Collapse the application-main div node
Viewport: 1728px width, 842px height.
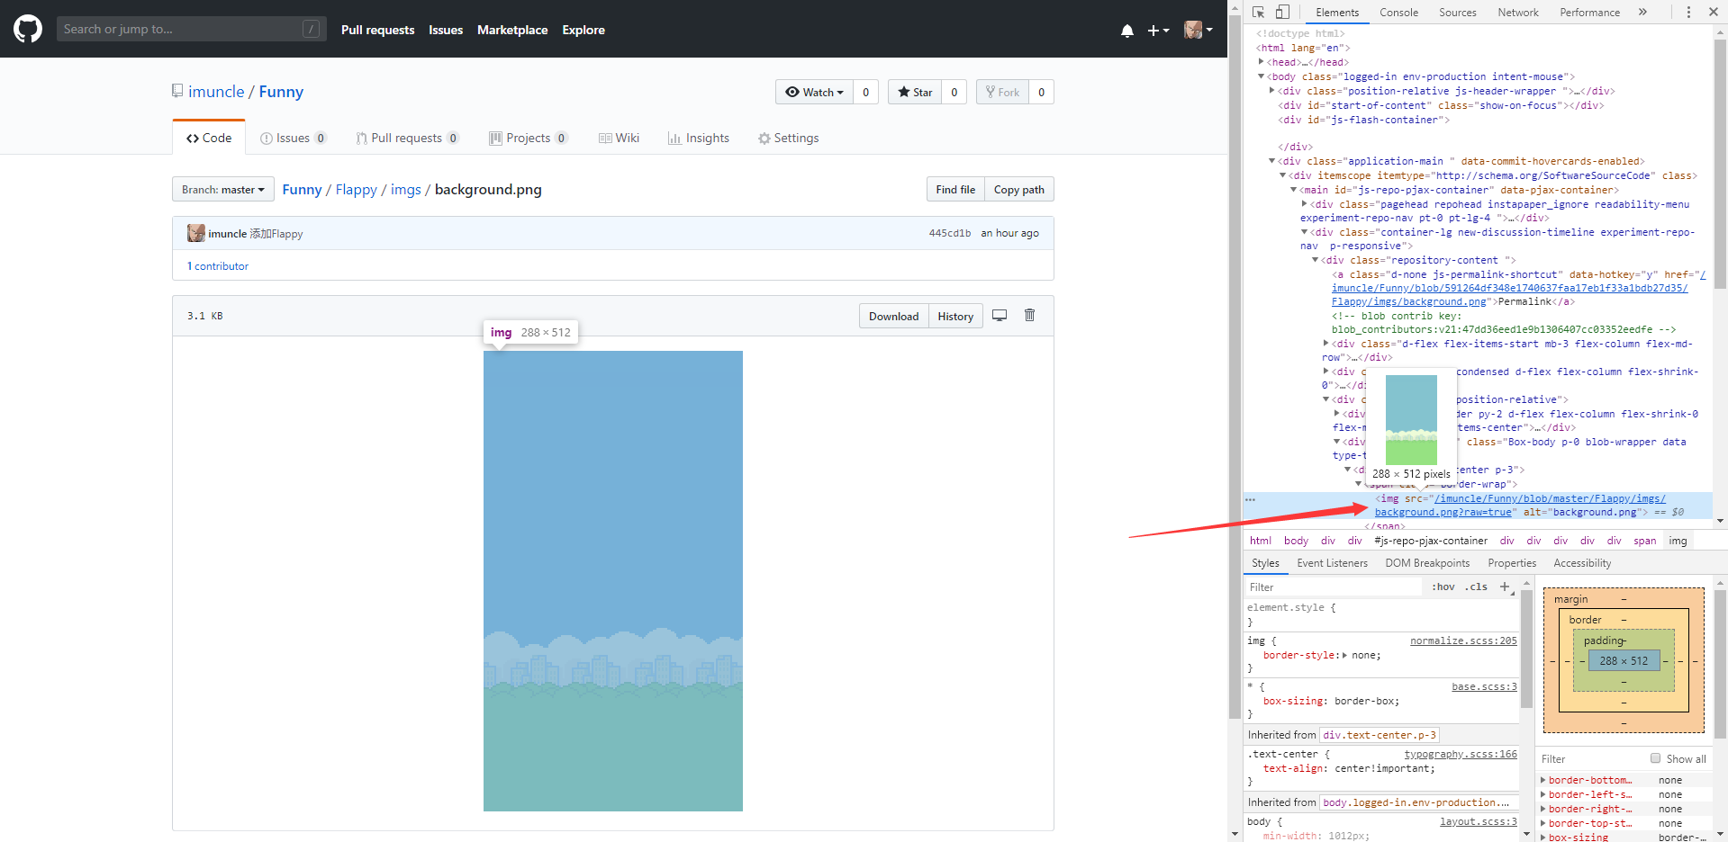[1272, 161]
